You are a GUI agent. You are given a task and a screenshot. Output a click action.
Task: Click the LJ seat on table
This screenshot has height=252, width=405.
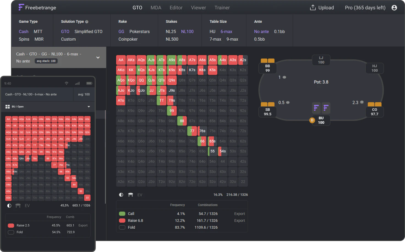[x=321, y=60]
